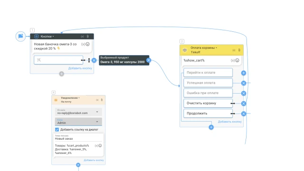Remove the cart button connection in block 1
This screenshot has width=304, height=171.
[94, 60]
